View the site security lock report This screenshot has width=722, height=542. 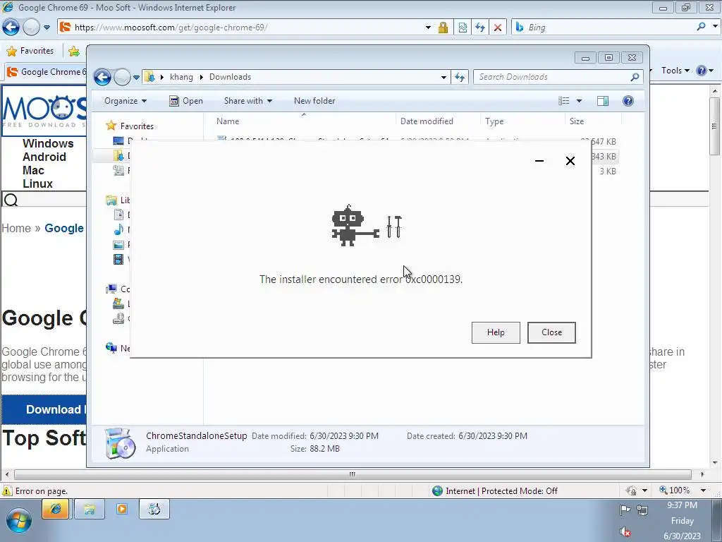(x=443, y=28)
